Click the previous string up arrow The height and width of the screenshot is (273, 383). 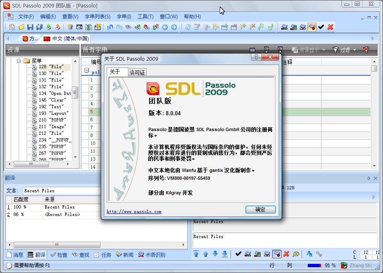click(x=206, y=254)
